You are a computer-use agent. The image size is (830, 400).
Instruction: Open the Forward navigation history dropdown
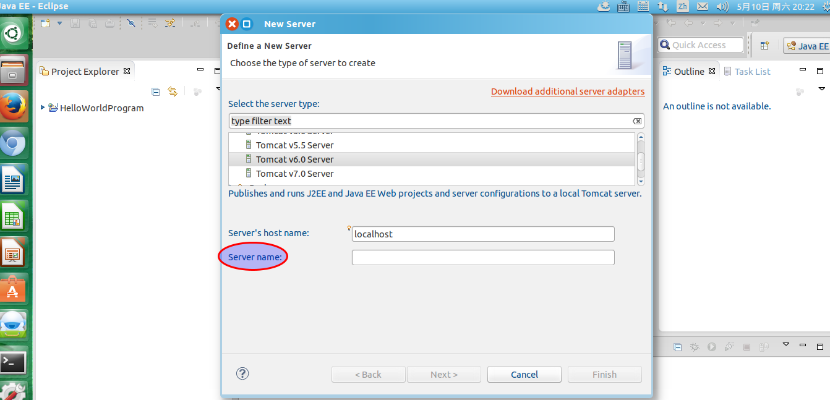click(732, 23)
